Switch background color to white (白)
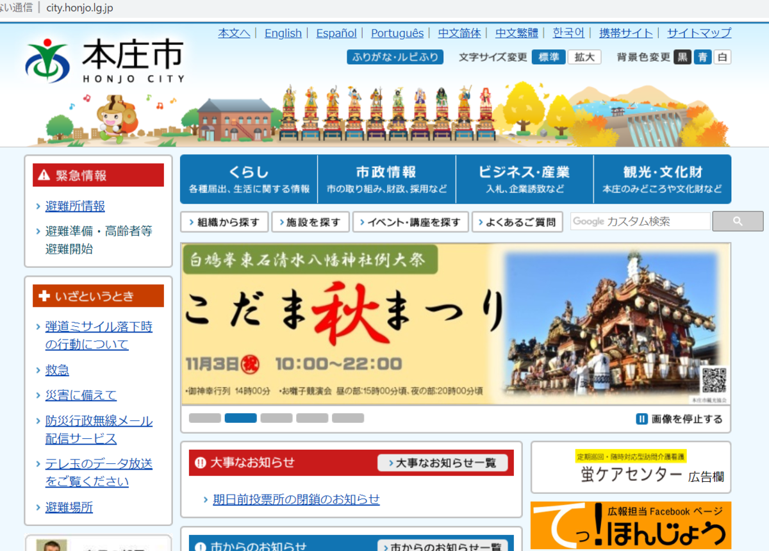769x551 pixels. [x=722, y=57]
